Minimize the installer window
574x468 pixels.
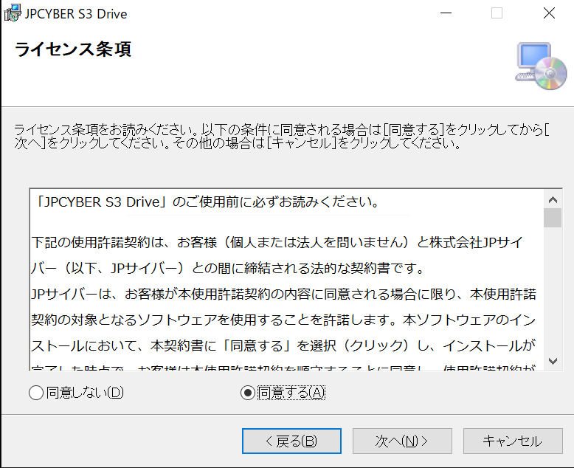pos(446,13)
